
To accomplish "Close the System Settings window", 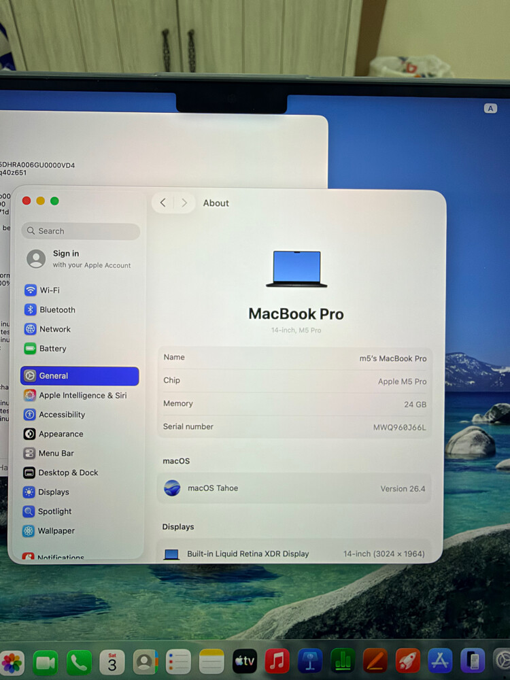I will tap(27, 201).
